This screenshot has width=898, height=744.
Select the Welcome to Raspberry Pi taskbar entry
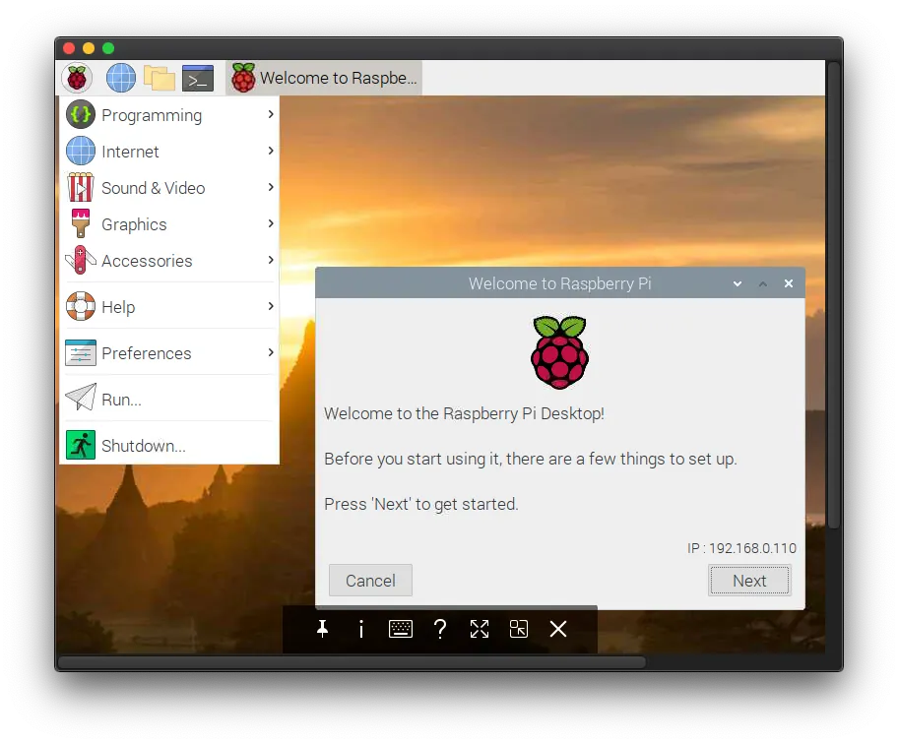tap(324, 78)
